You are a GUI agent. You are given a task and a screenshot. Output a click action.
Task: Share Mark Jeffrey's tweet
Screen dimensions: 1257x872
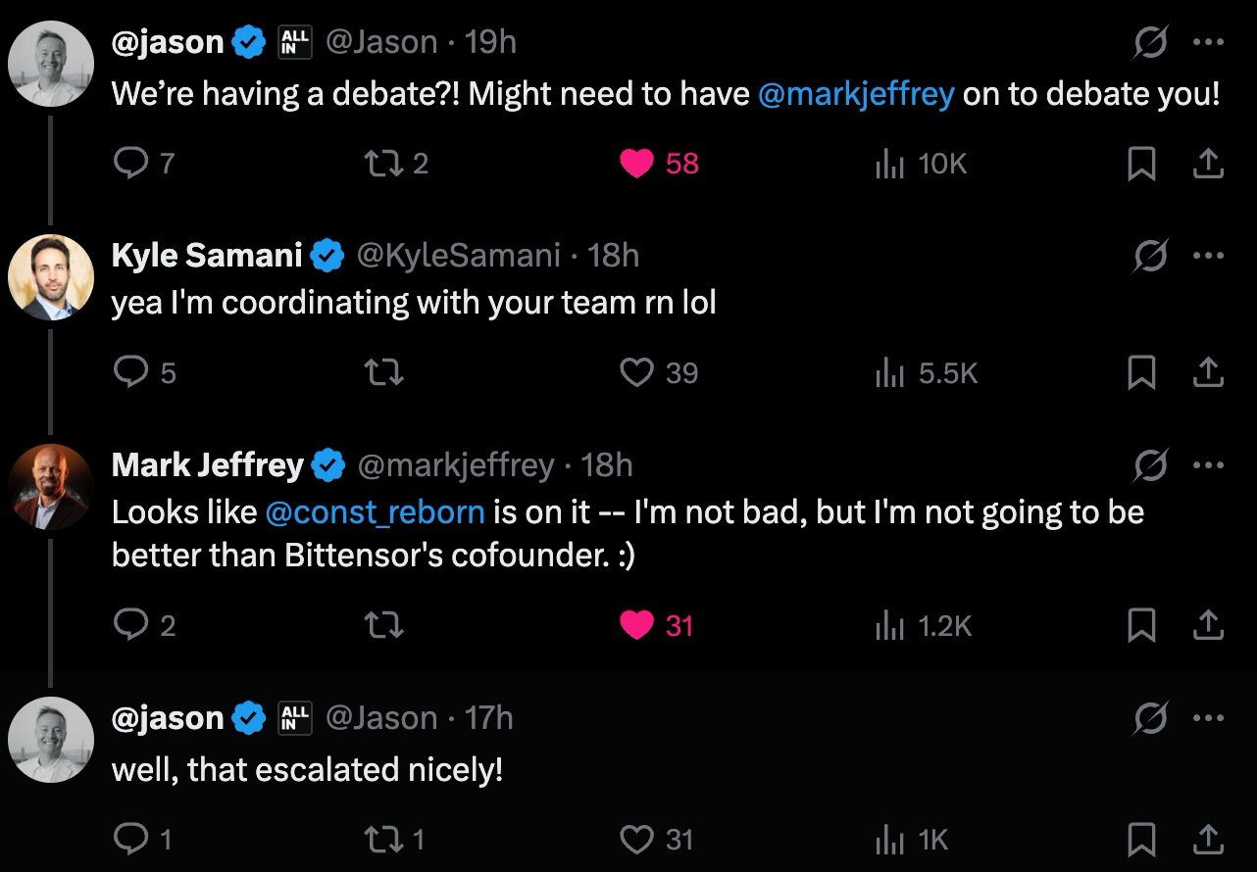tap(1208, 625)
